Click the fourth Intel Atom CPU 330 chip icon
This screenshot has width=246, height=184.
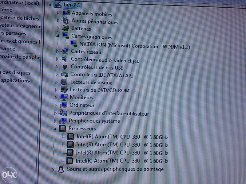(70, 161)
